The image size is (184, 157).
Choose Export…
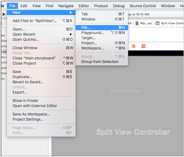click(41, 92)
